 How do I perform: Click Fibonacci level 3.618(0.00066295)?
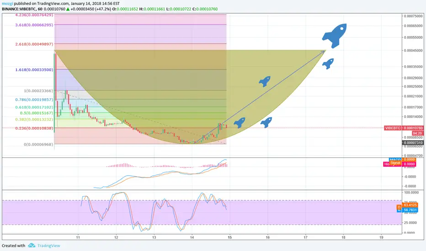click(x=34, y=25)
